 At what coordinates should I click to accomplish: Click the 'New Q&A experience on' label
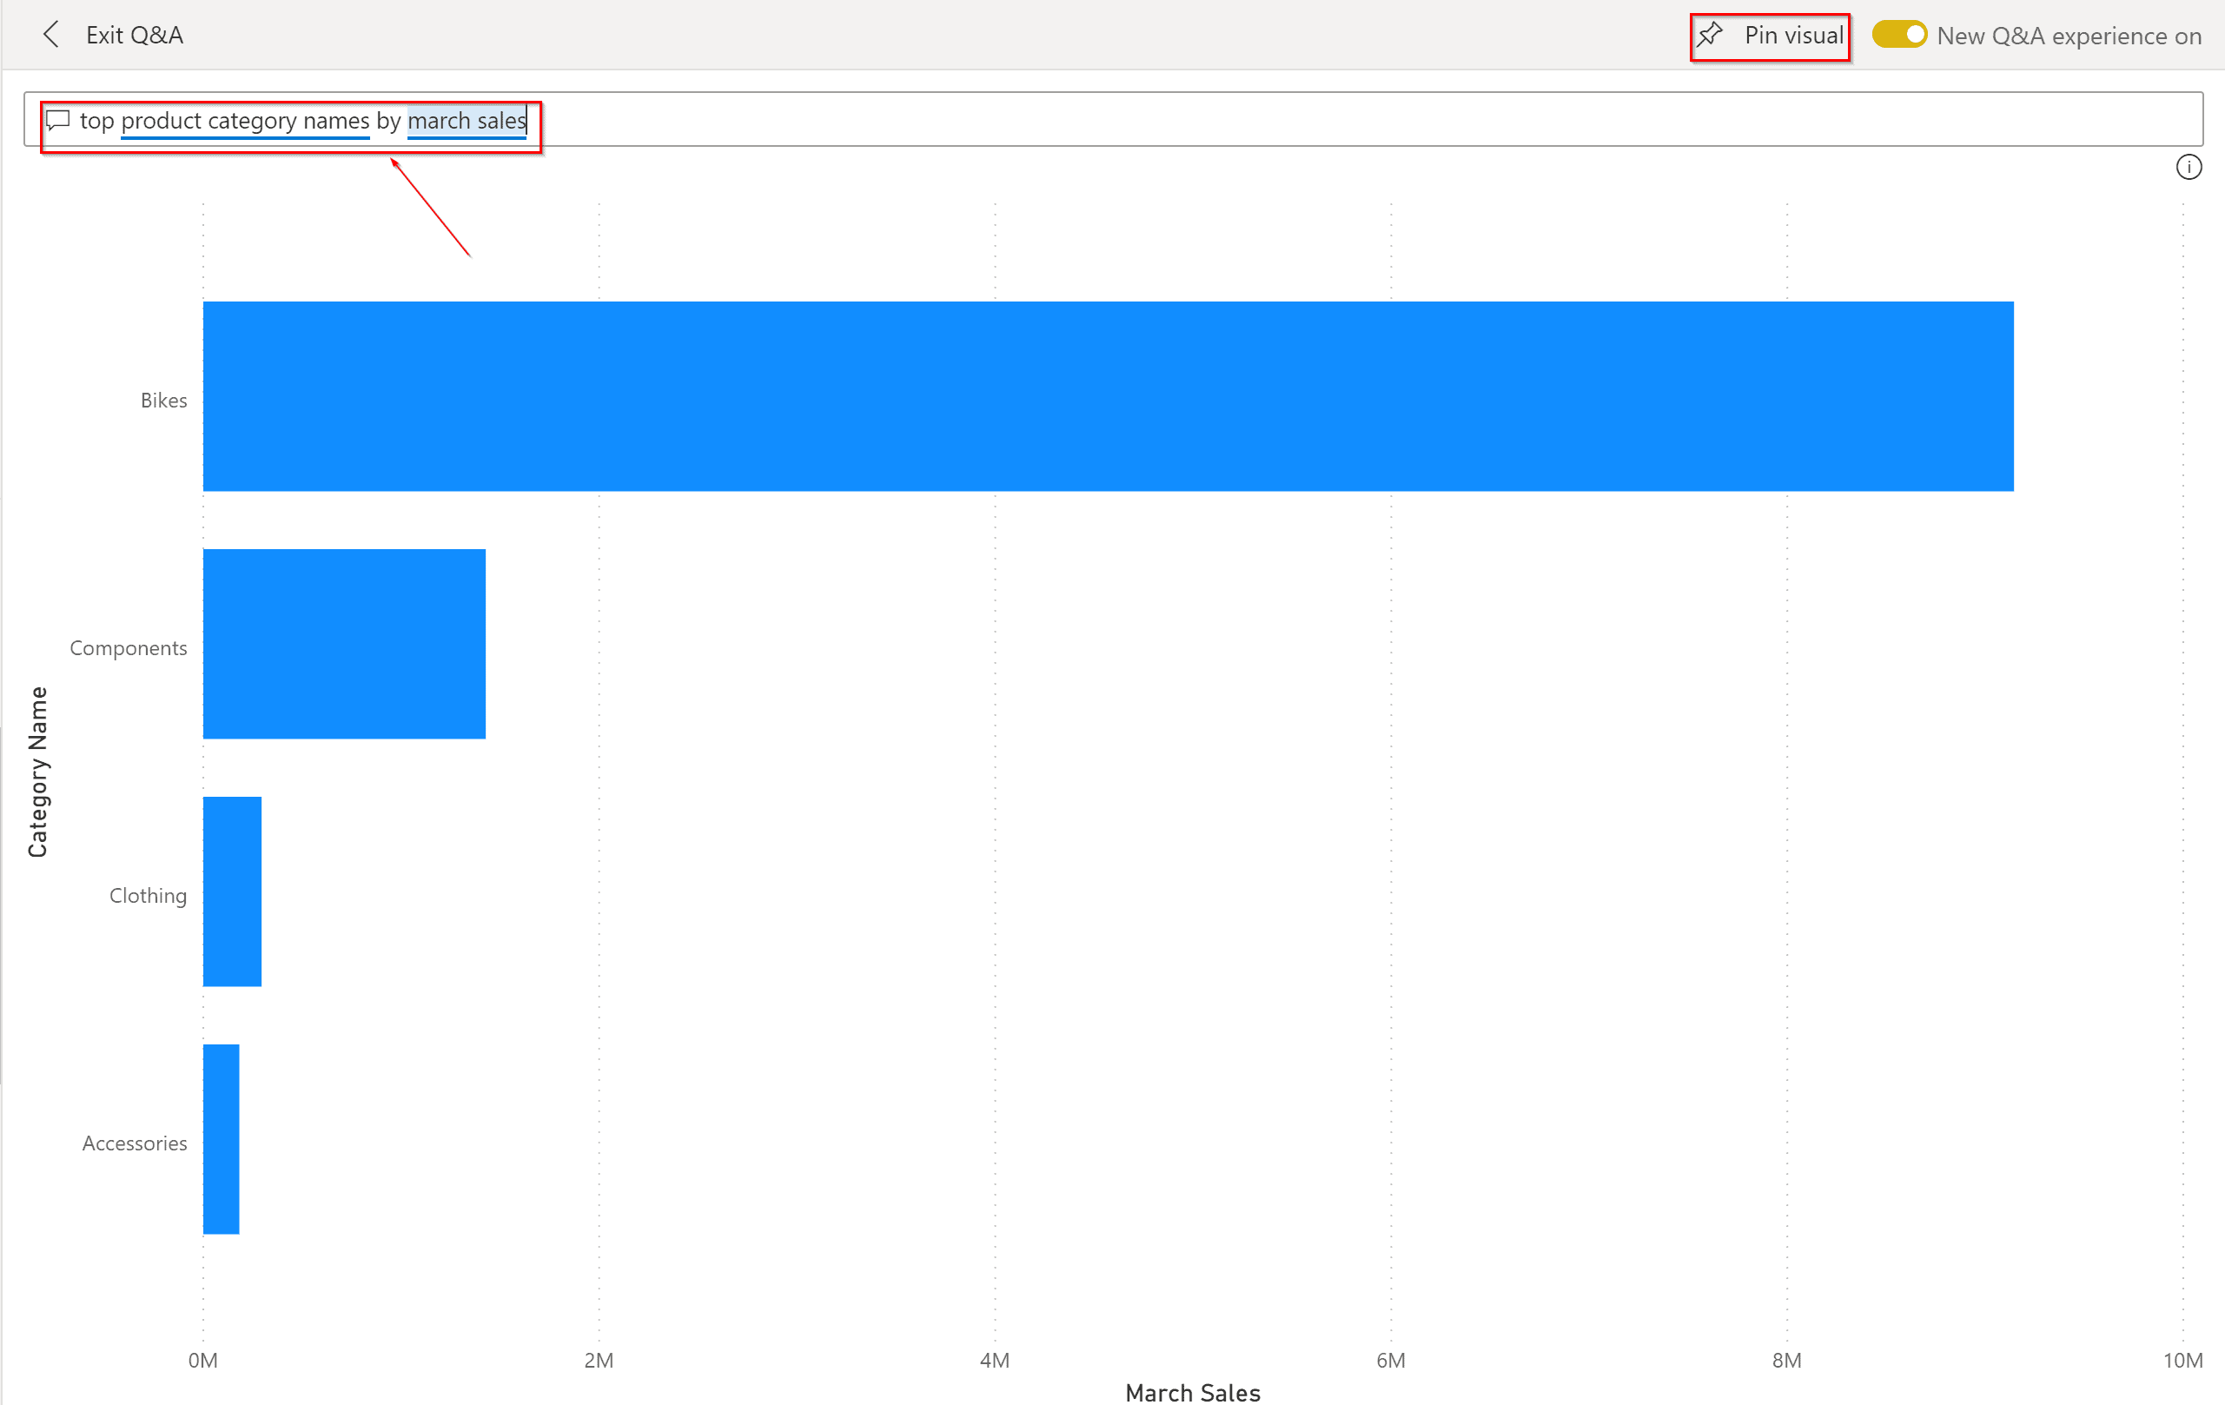pos(2068,36)
